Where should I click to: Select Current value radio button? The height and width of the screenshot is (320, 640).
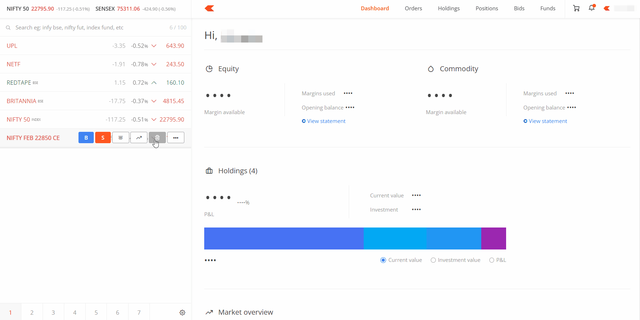(383, 260)
